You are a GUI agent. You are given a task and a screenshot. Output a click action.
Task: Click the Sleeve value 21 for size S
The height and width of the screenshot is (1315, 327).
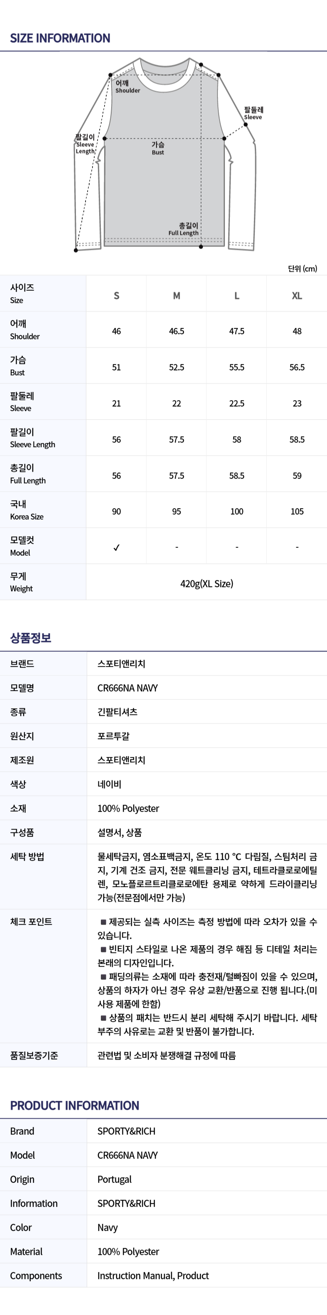point(116,403)
